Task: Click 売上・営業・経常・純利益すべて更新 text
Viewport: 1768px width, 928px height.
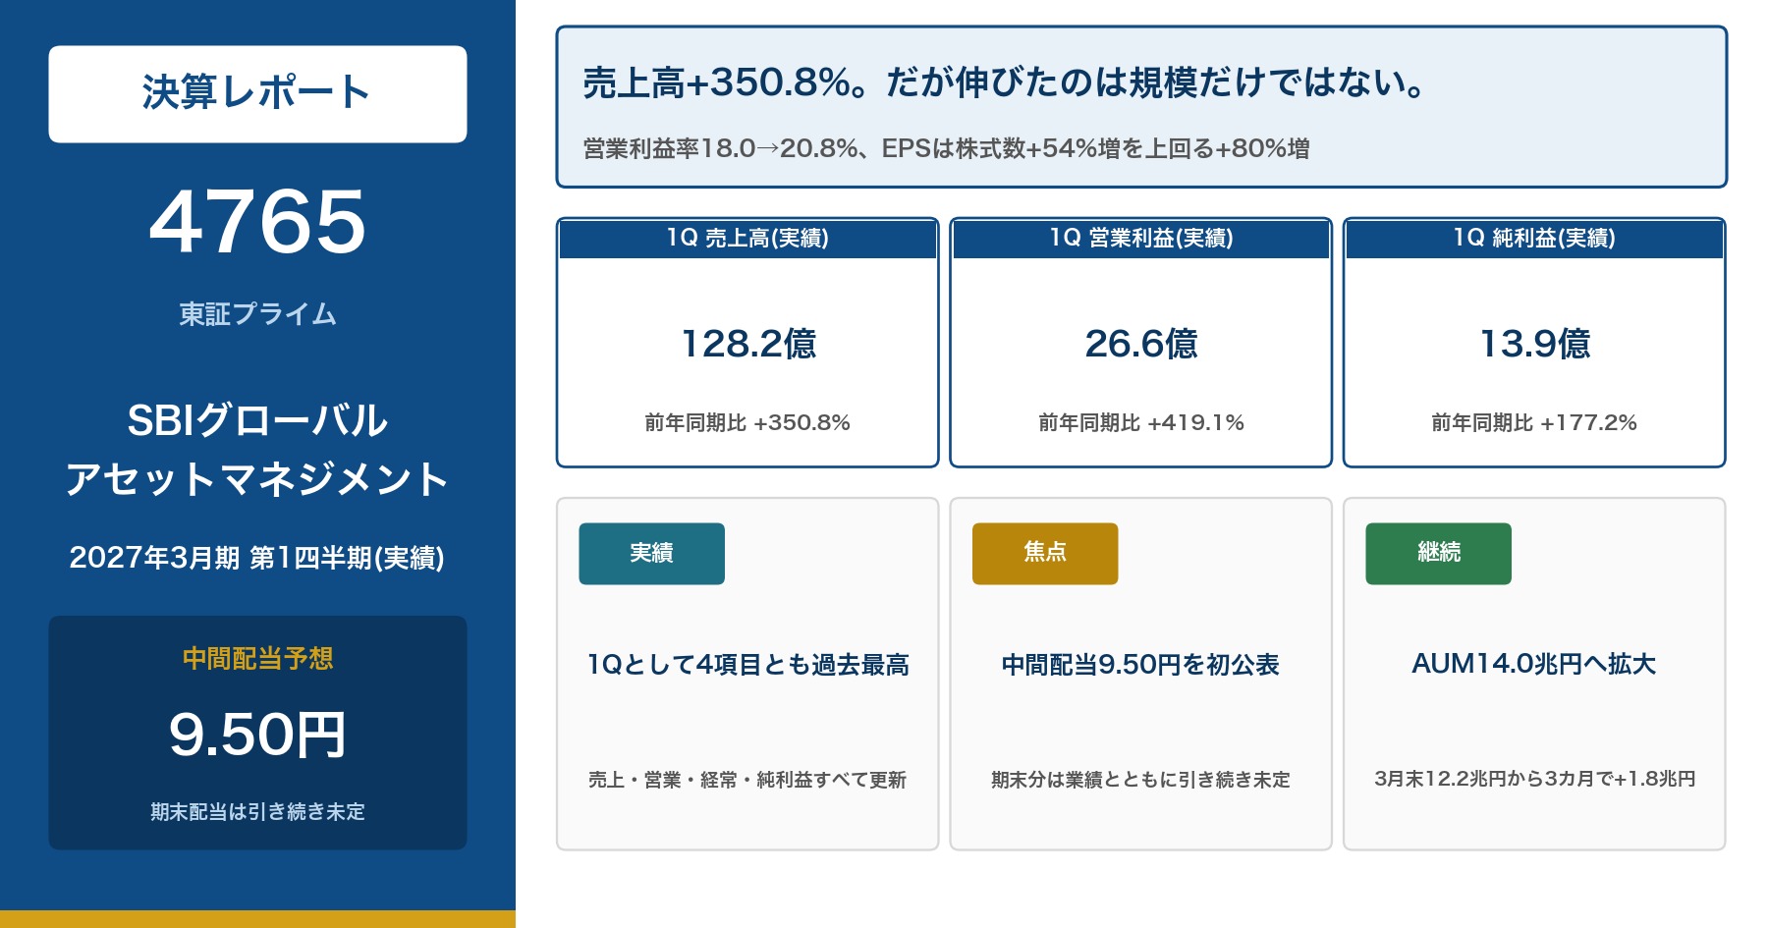Action: (x=747, y=780)
